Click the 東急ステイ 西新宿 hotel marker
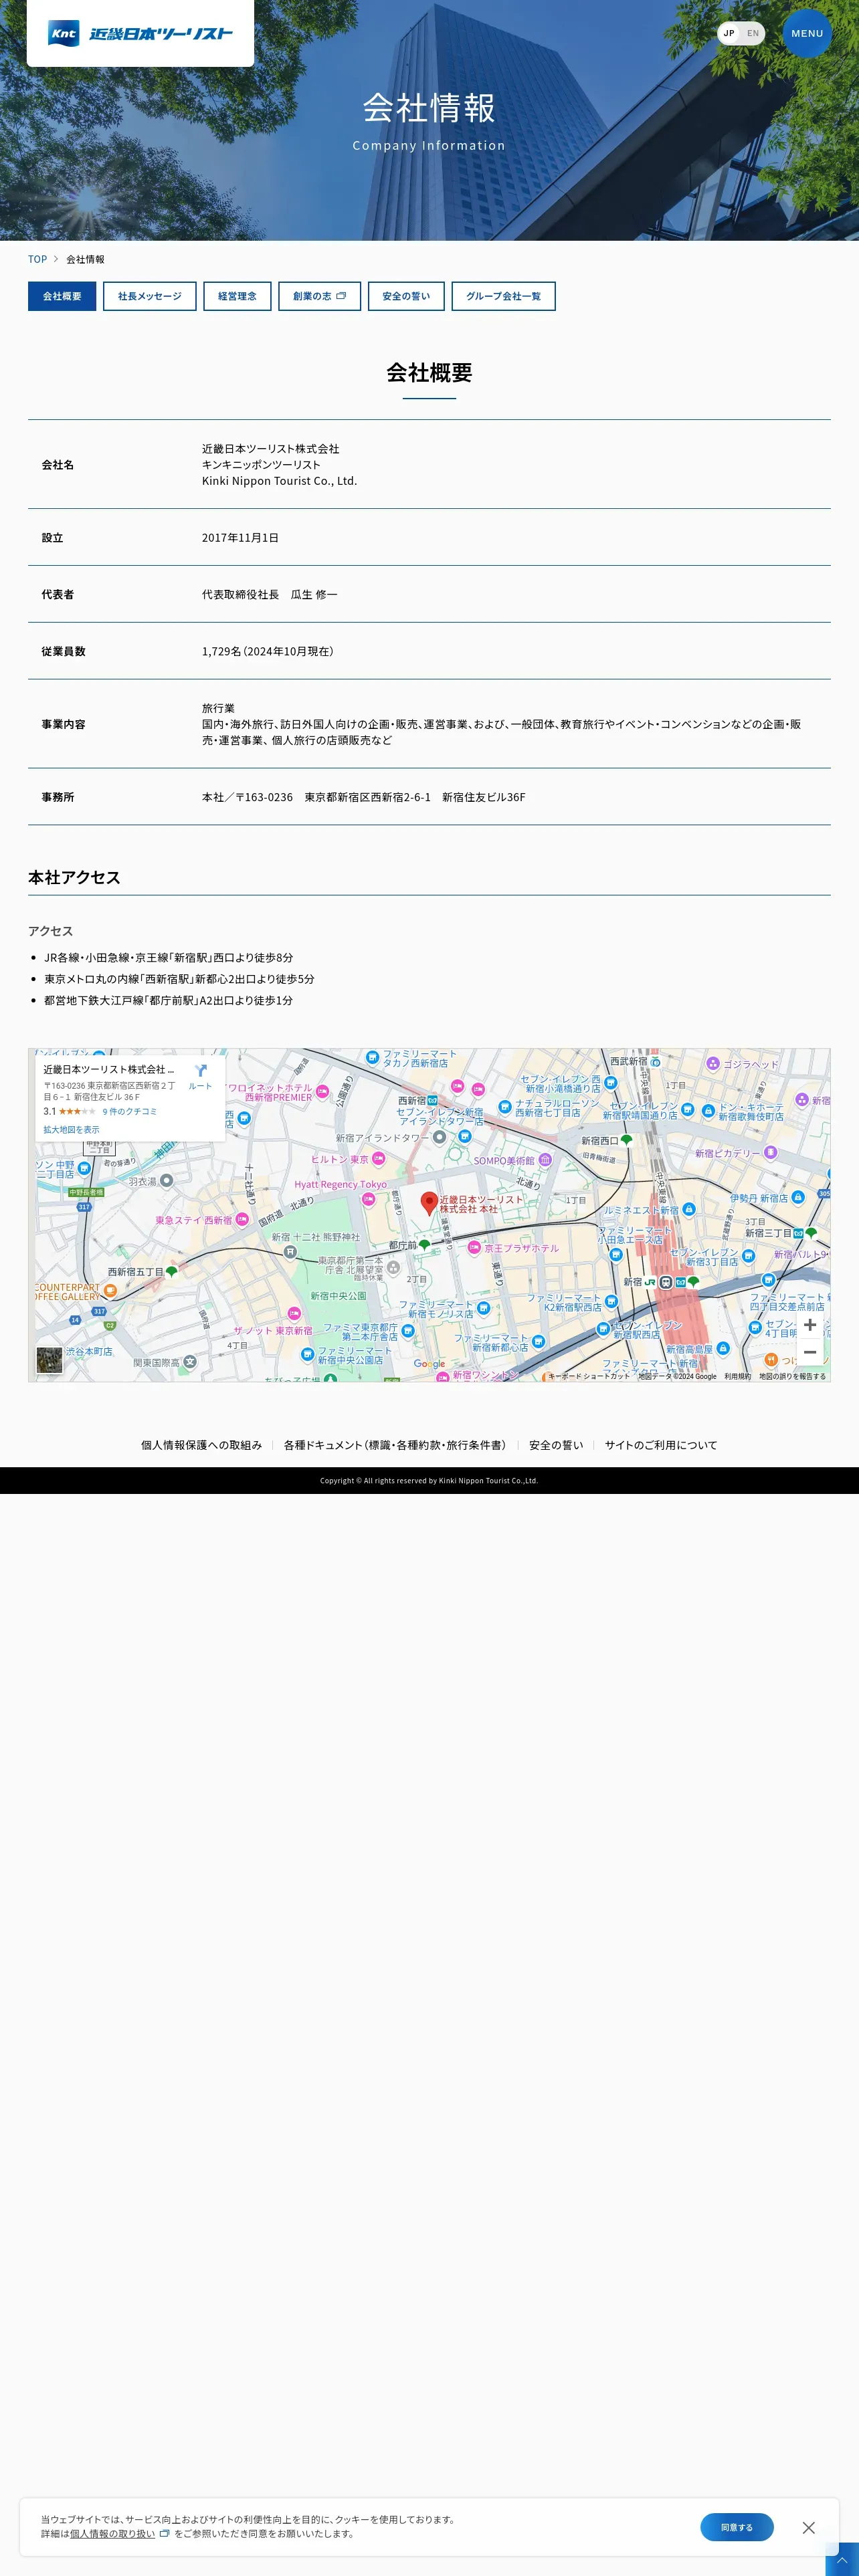The width and height of the screenshot is (859, 2576). [x=241, y=1219]
